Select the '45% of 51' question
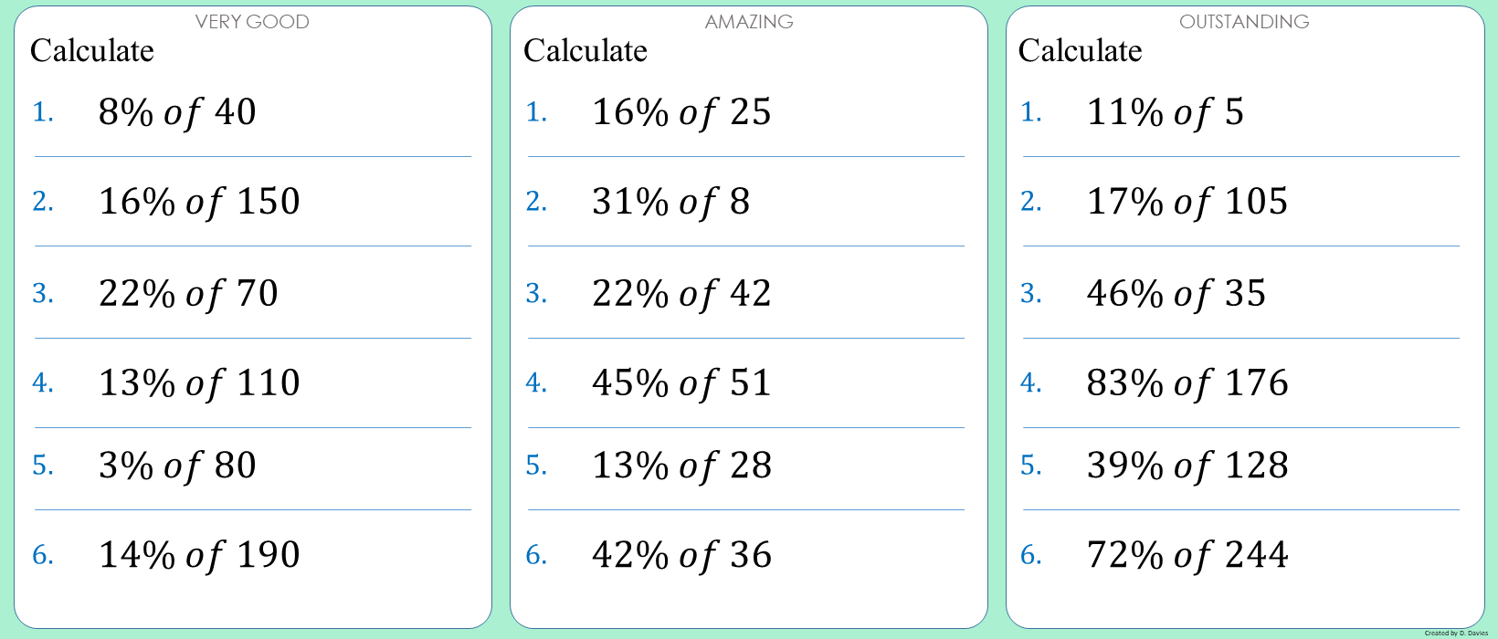 tap(681, 383)
